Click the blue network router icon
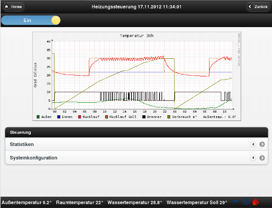Viewport: 272px width, 208px height. click(235, 201)
